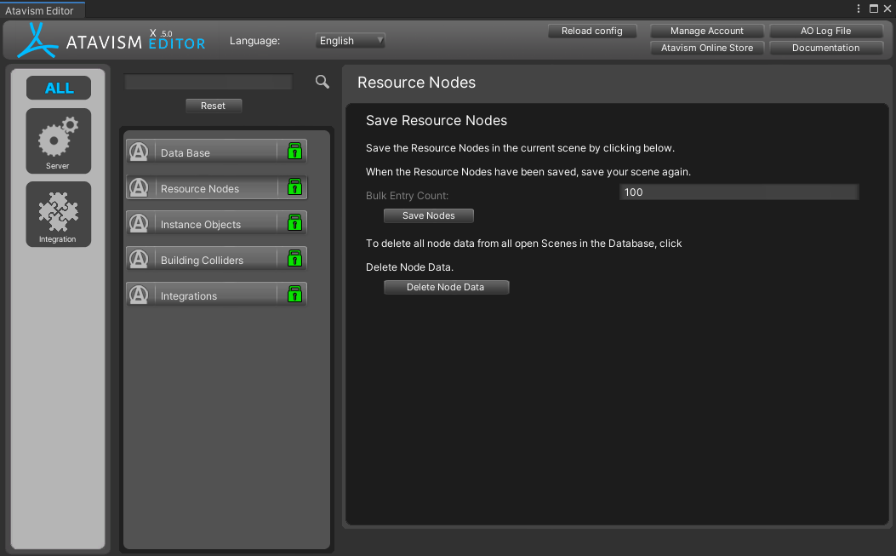This screenshot has height=556, width=896.
Task: Click the Atavism icon beside Building Colliders
Action: tap(139, 260)
